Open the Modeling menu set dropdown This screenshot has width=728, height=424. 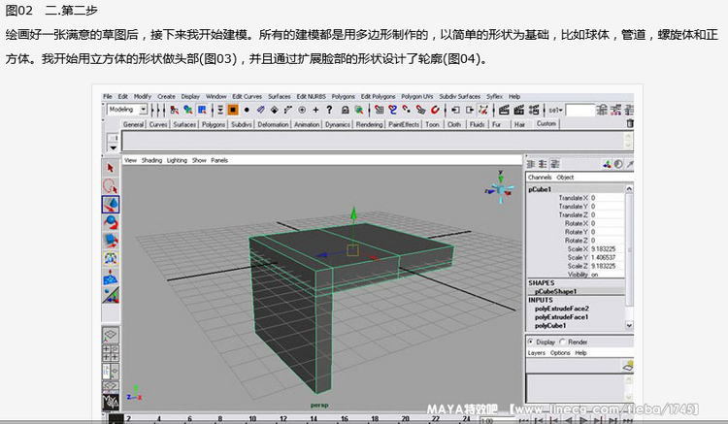(144, 110)
